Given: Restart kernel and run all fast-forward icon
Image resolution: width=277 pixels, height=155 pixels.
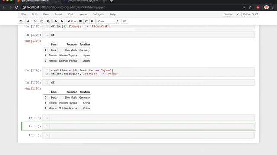Looking at the screenshot, I should coord(92,21).
